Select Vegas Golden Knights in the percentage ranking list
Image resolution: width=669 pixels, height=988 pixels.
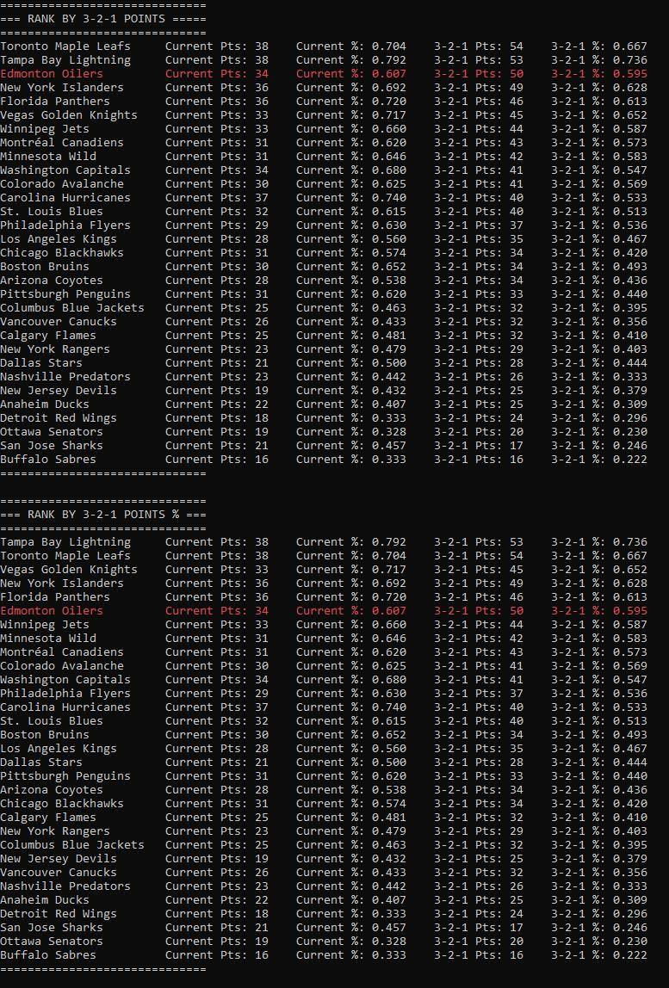69,569
